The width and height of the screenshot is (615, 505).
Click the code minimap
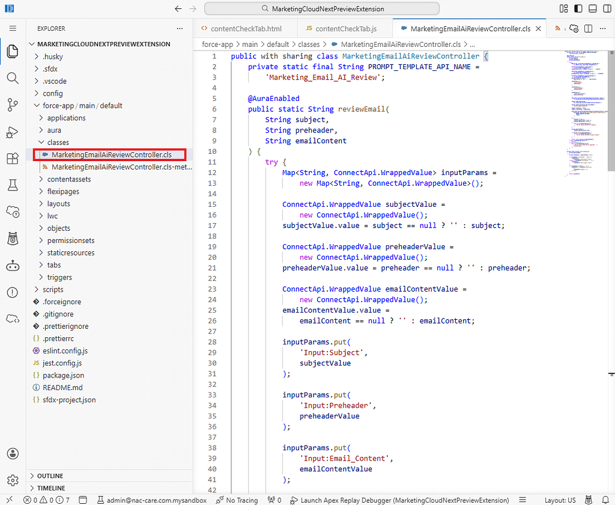586,113
